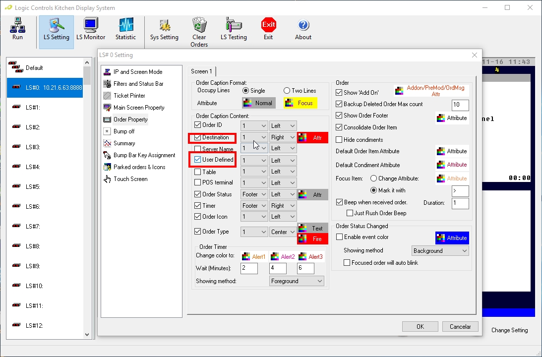Open Bump Bar Key Assignment page
This screenshot has width=542, height=357.
[139, 155]
